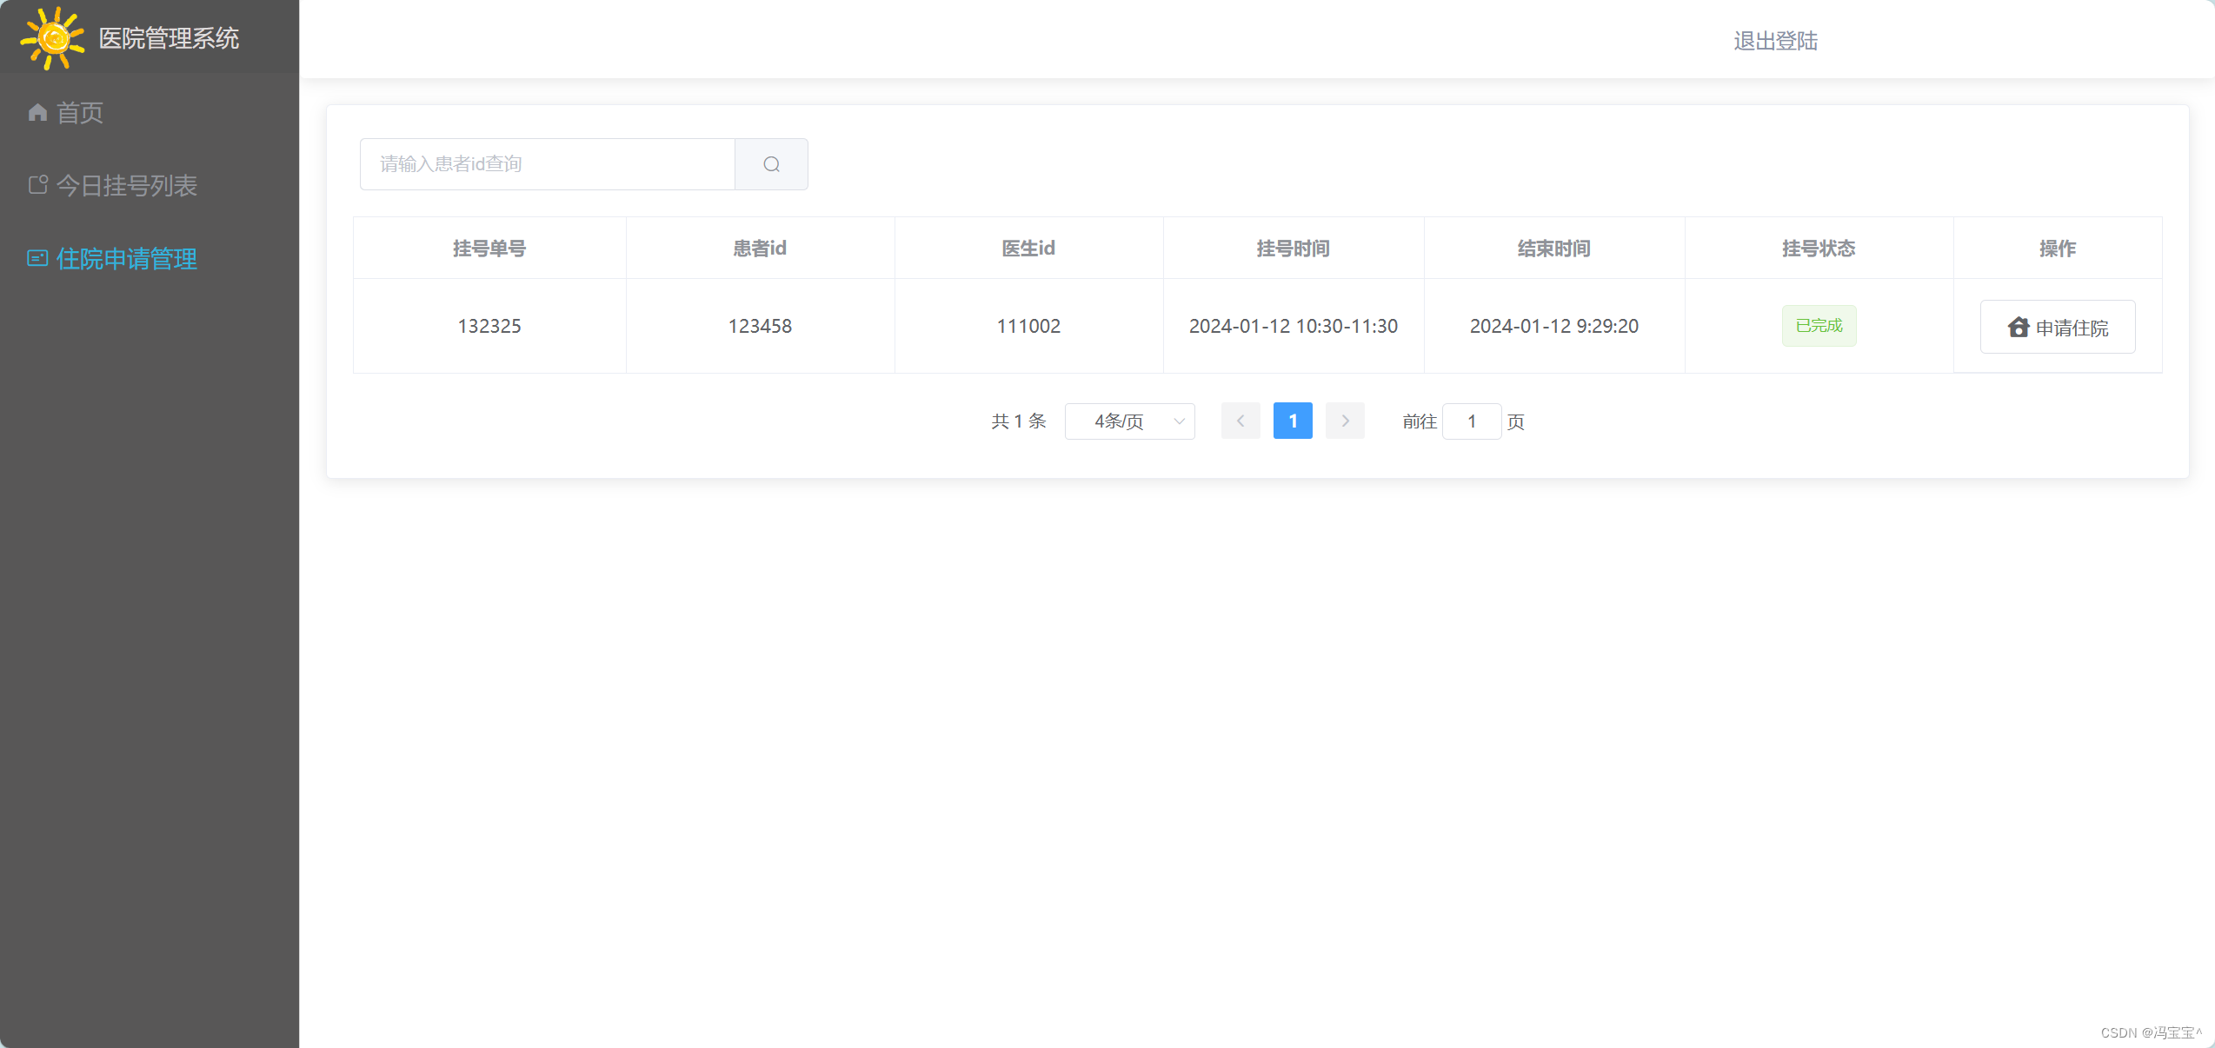Viewport: 2215px width, 1048px height.
Task: Click the sun logo in the sidebar
Action: pos(52,38)
